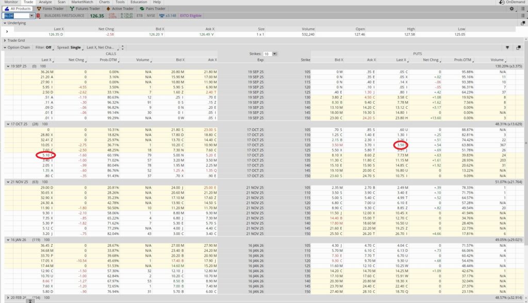Expand the 20 FEB 26 expiration section

pyautogui.click(x=7, y=298)
